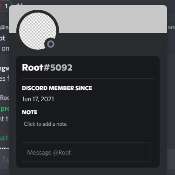Click Root's profile avatar
The height and width of the screenshot is (175, 175).
point(38,31)
